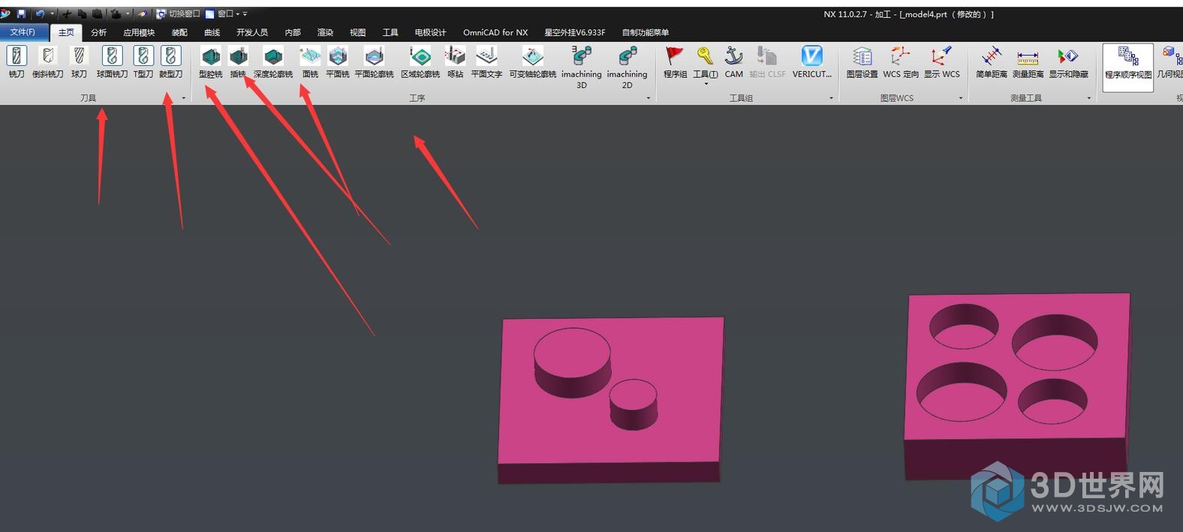
Task: Click the 程序组 program group flag icon
Action: [x=675, y=62]
